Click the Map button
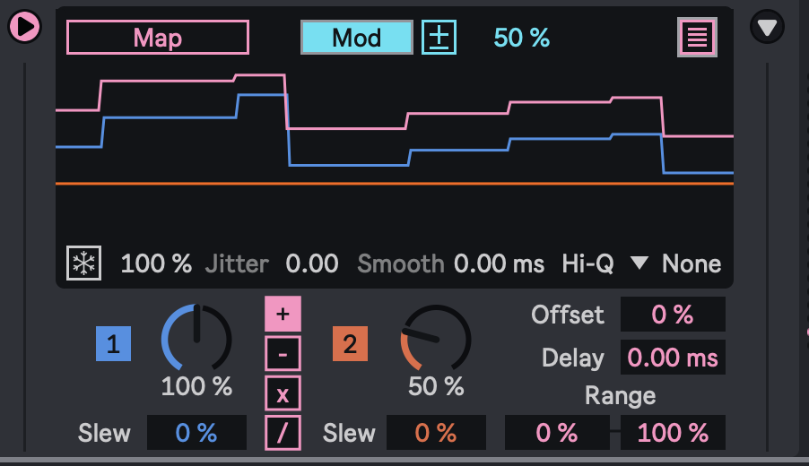 click(x=158, y=38)
